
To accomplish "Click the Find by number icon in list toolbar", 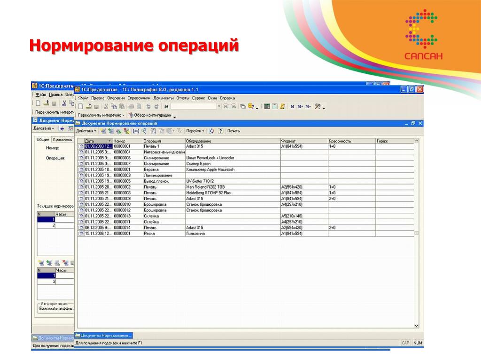I will pyautogui.click(x=144, y=131).
